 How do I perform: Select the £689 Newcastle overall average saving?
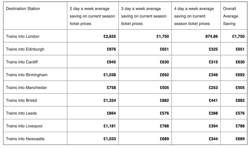click(240, 139)
